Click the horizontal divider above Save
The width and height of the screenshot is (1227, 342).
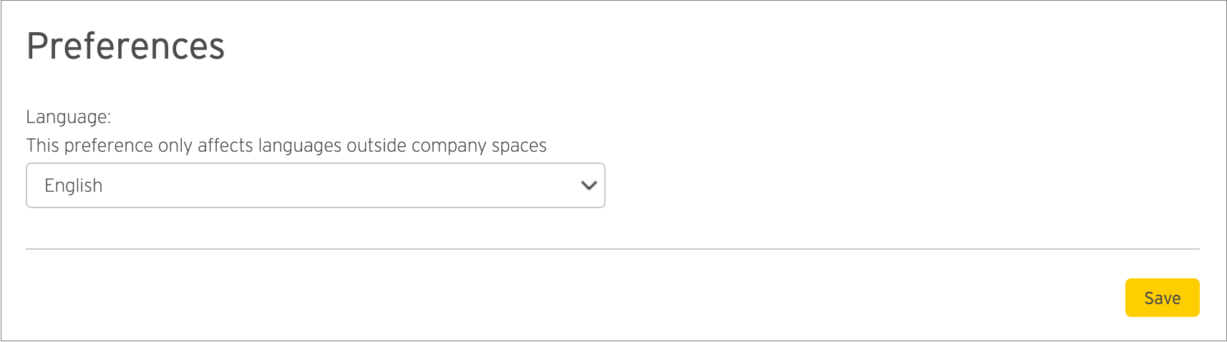click(x=613, y=249)
